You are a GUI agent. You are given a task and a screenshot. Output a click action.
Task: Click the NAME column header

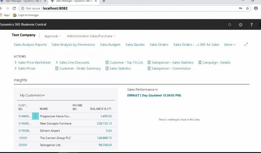click(x=44, y=109)
